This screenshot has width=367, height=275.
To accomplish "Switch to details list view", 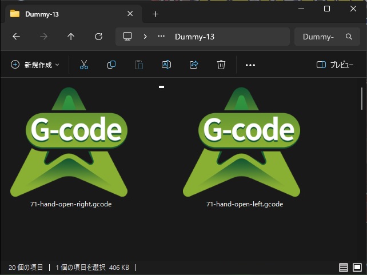I will (344, 267).
